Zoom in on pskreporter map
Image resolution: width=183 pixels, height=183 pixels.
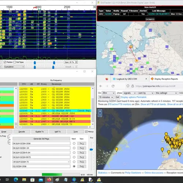(100, 111)
